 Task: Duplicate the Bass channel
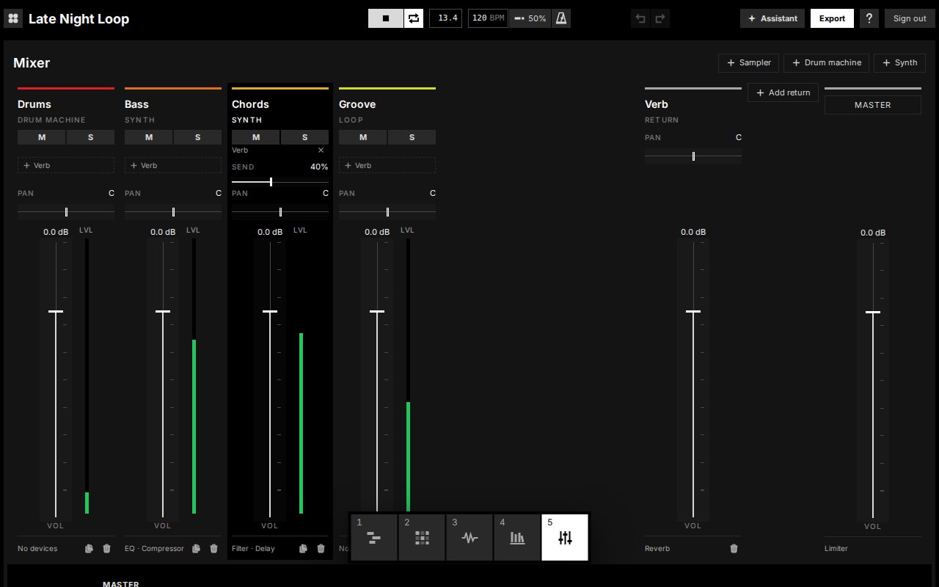pos(196,548)
